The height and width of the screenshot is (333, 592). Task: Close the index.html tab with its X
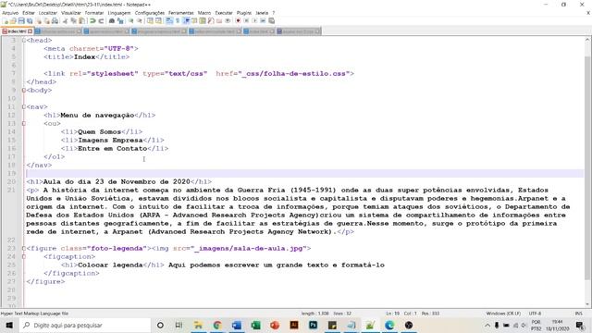click(31, 31)
